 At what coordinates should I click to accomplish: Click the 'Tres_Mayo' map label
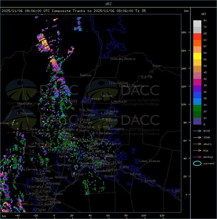coord(86,110)
